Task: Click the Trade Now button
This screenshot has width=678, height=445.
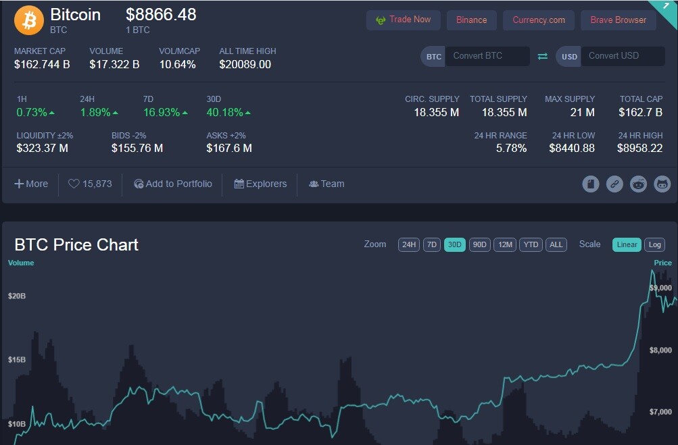Action: pyautogui.click(x=403, y=20)
